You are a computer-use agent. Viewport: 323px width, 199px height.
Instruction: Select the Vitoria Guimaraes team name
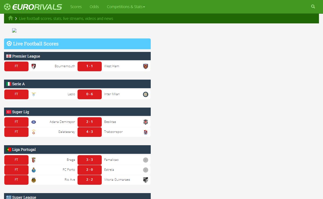[117, 180]
